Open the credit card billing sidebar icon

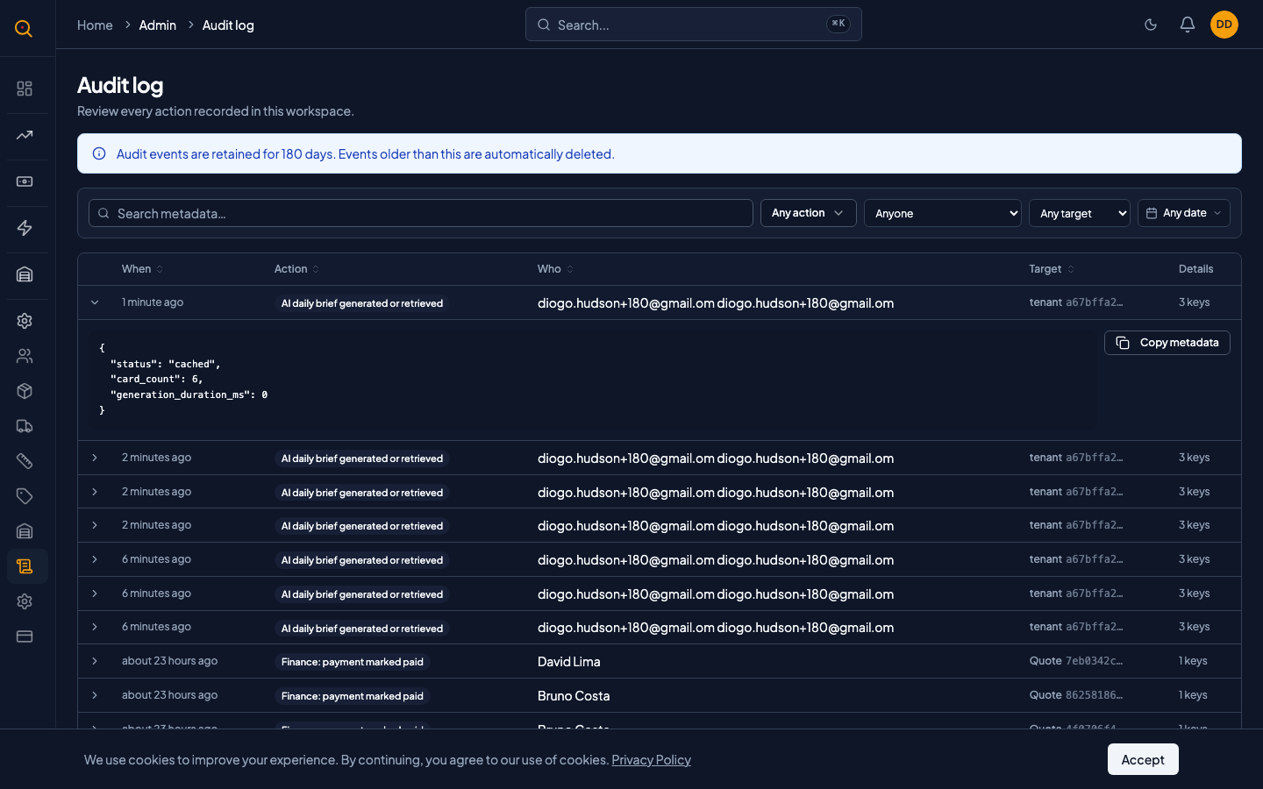25,636
